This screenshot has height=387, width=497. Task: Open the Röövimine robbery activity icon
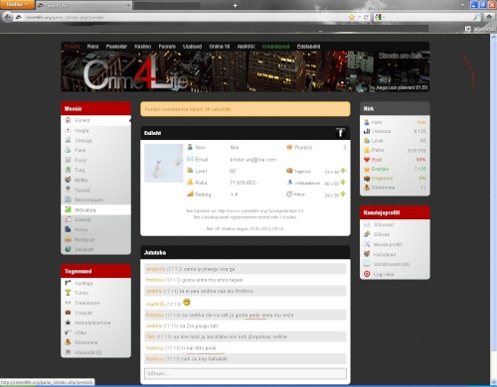coord(68,342)
